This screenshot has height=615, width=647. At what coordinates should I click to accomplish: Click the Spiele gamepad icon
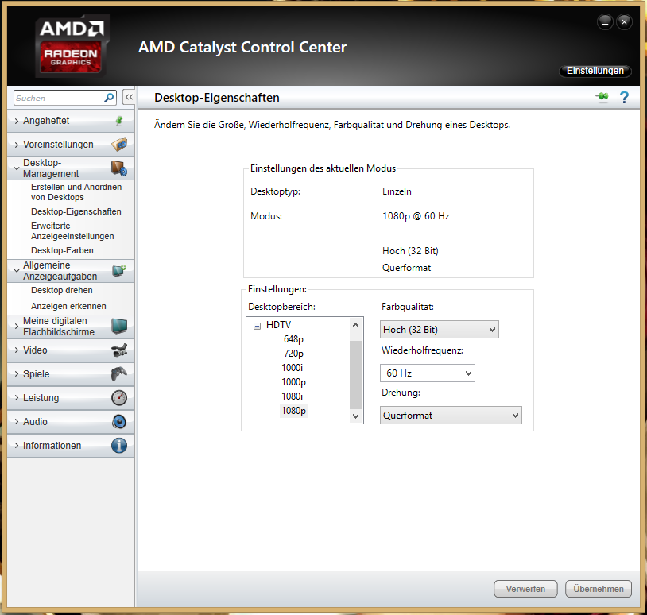tap(119, 373)
